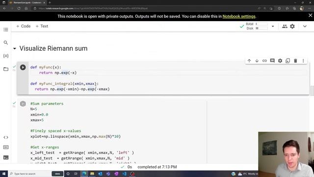The image size is (314, 177).
Task: Open the Code snippets icon
Action: tap(6, 138)
